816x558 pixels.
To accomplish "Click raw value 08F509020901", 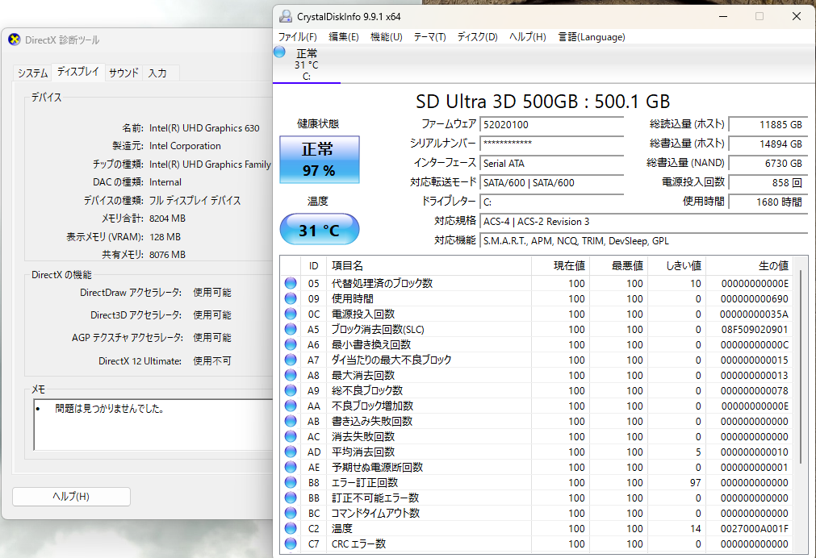I will coord(754,329).
